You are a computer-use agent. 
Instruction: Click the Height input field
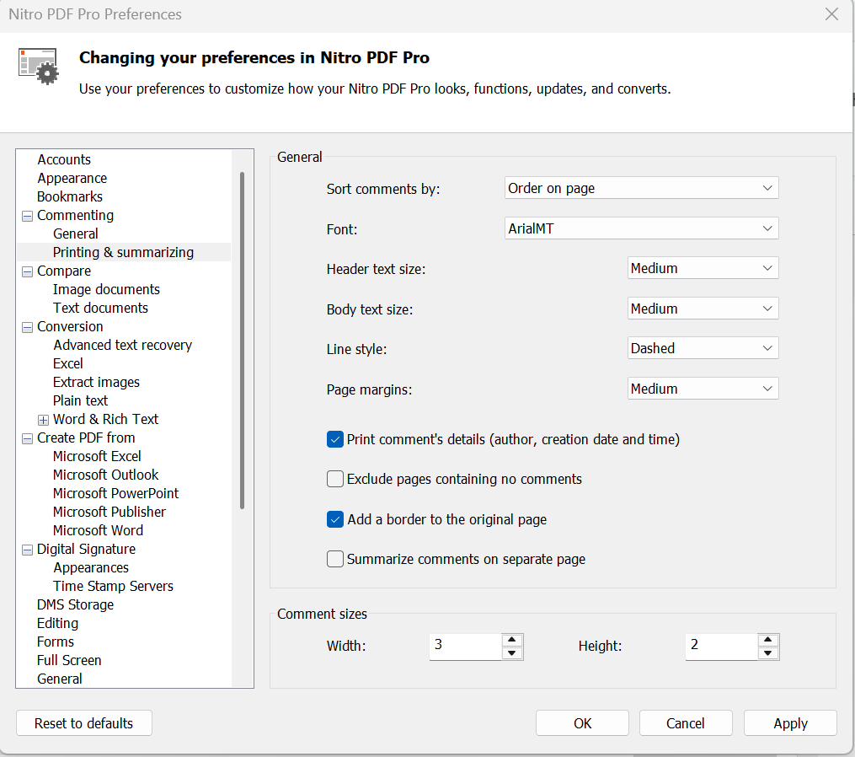pos(721,647)
